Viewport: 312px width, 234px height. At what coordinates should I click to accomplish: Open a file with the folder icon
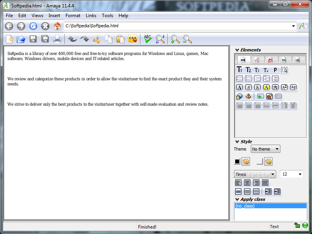click(21, 39)
